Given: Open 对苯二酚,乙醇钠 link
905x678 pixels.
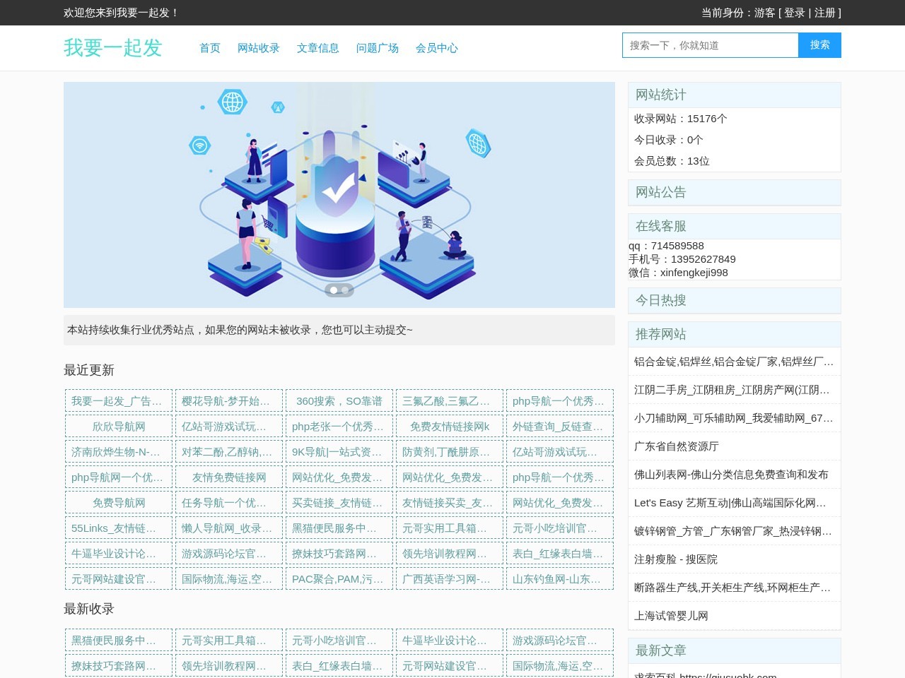Looking at the screenshot, I should pyautogui.click(x=229, y=452).
